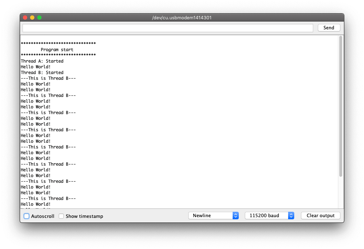
Task: Click the "Thread A: Started" output line
Action: tap(42, 61)
